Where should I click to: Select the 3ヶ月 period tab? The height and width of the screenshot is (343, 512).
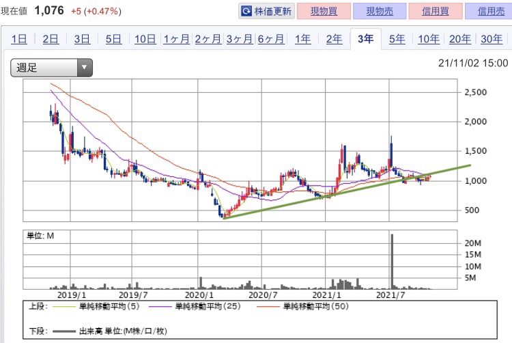pos(240,39)
